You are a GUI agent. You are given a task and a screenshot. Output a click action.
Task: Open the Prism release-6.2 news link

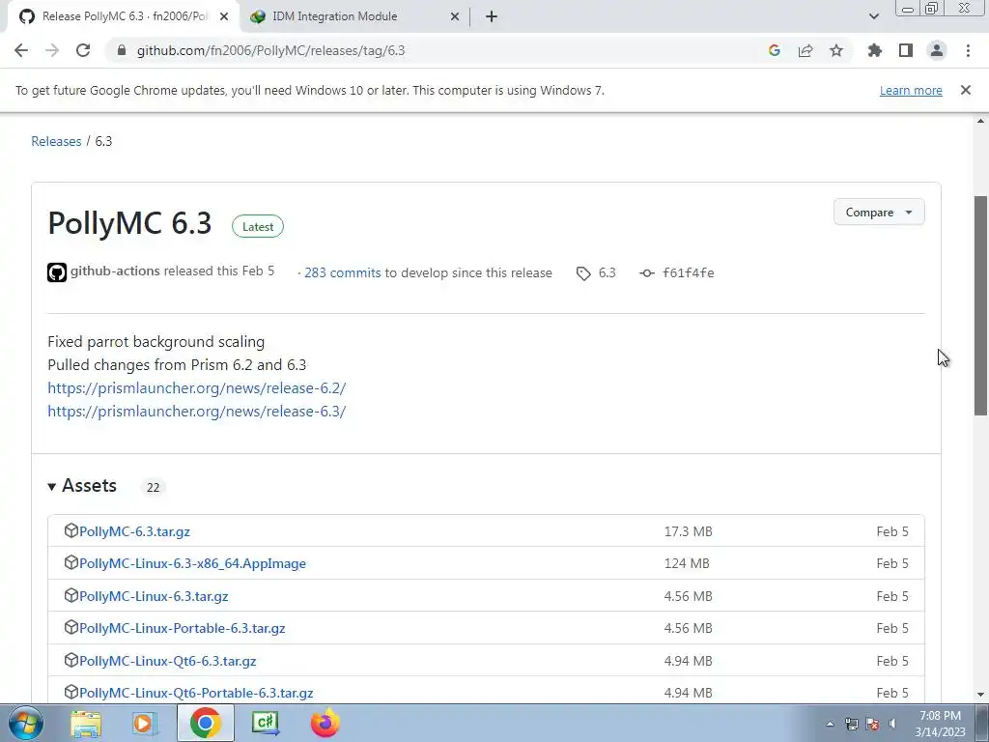coord(197,388)
